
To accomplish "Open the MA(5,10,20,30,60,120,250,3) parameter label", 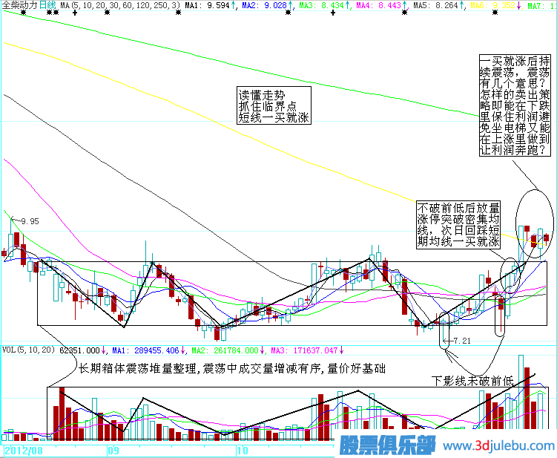I will [x=120, y=5].
